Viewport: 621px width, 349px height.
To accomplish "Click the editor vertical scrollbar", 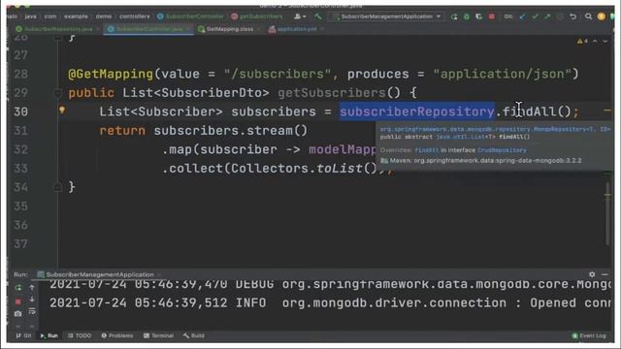I will coord(608,213).
